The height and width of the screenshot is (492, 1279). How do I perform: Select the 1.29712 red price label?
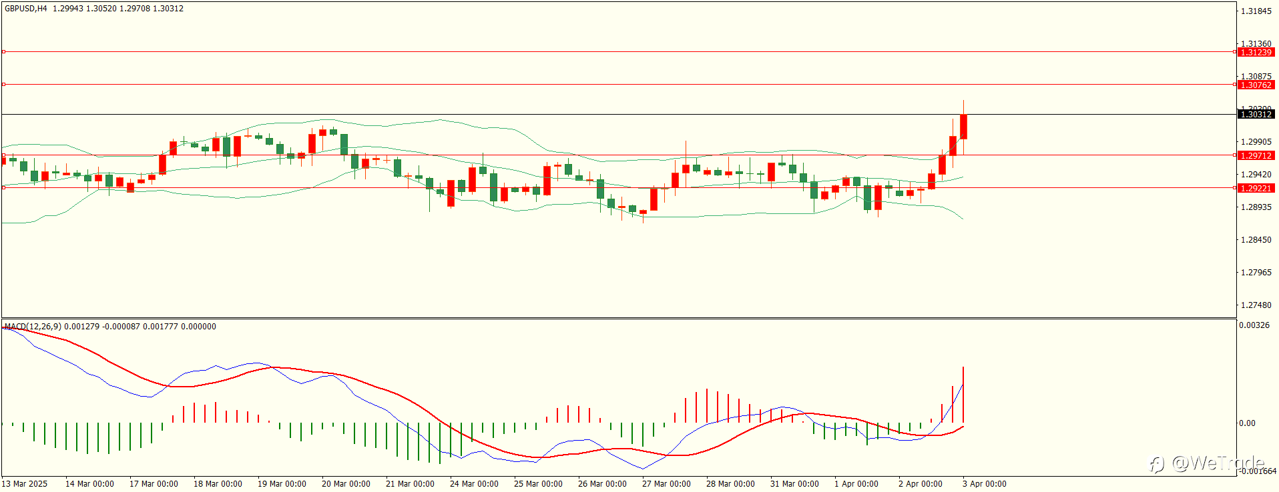pos(1256,155)
